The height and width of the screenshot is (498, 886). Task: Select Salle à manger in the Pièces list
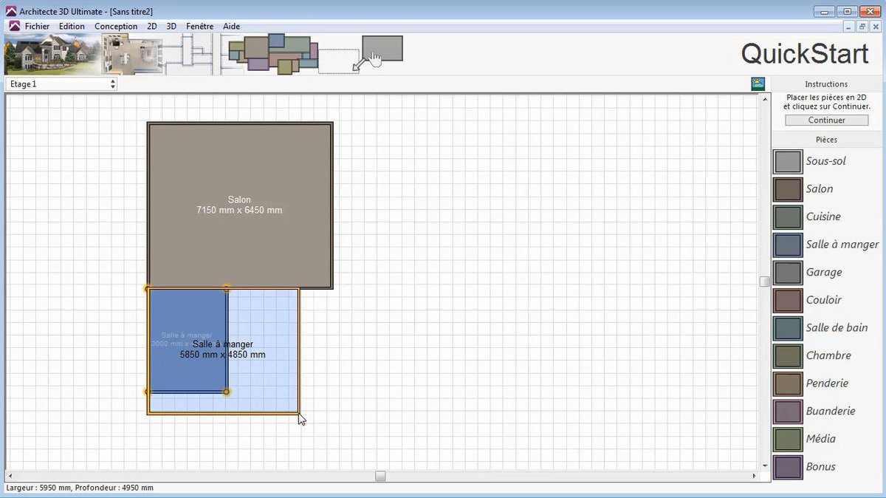tap(827, 245)
